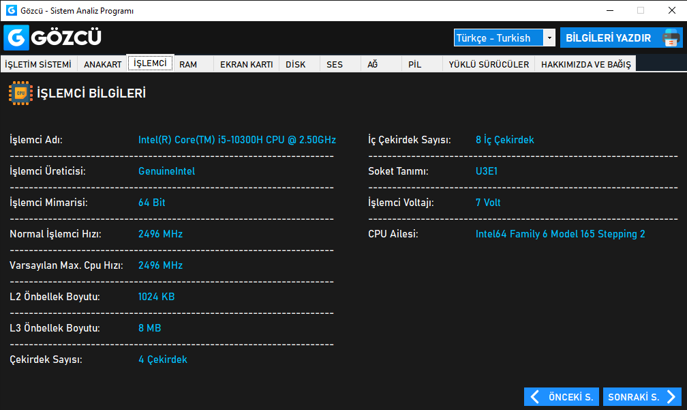This screenshot has width=687, height=410.
Task: Minimize the Gözcü window
Action: tap(609, 10)
